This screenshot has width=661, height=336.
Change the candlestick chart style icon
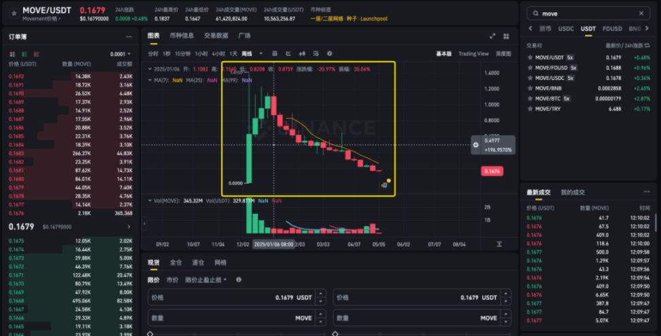point(302,54)
